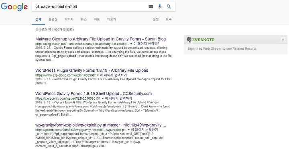
Task: Translate the GitHub result via 이 페이지 번역하기
Action: tap(144, 130)
